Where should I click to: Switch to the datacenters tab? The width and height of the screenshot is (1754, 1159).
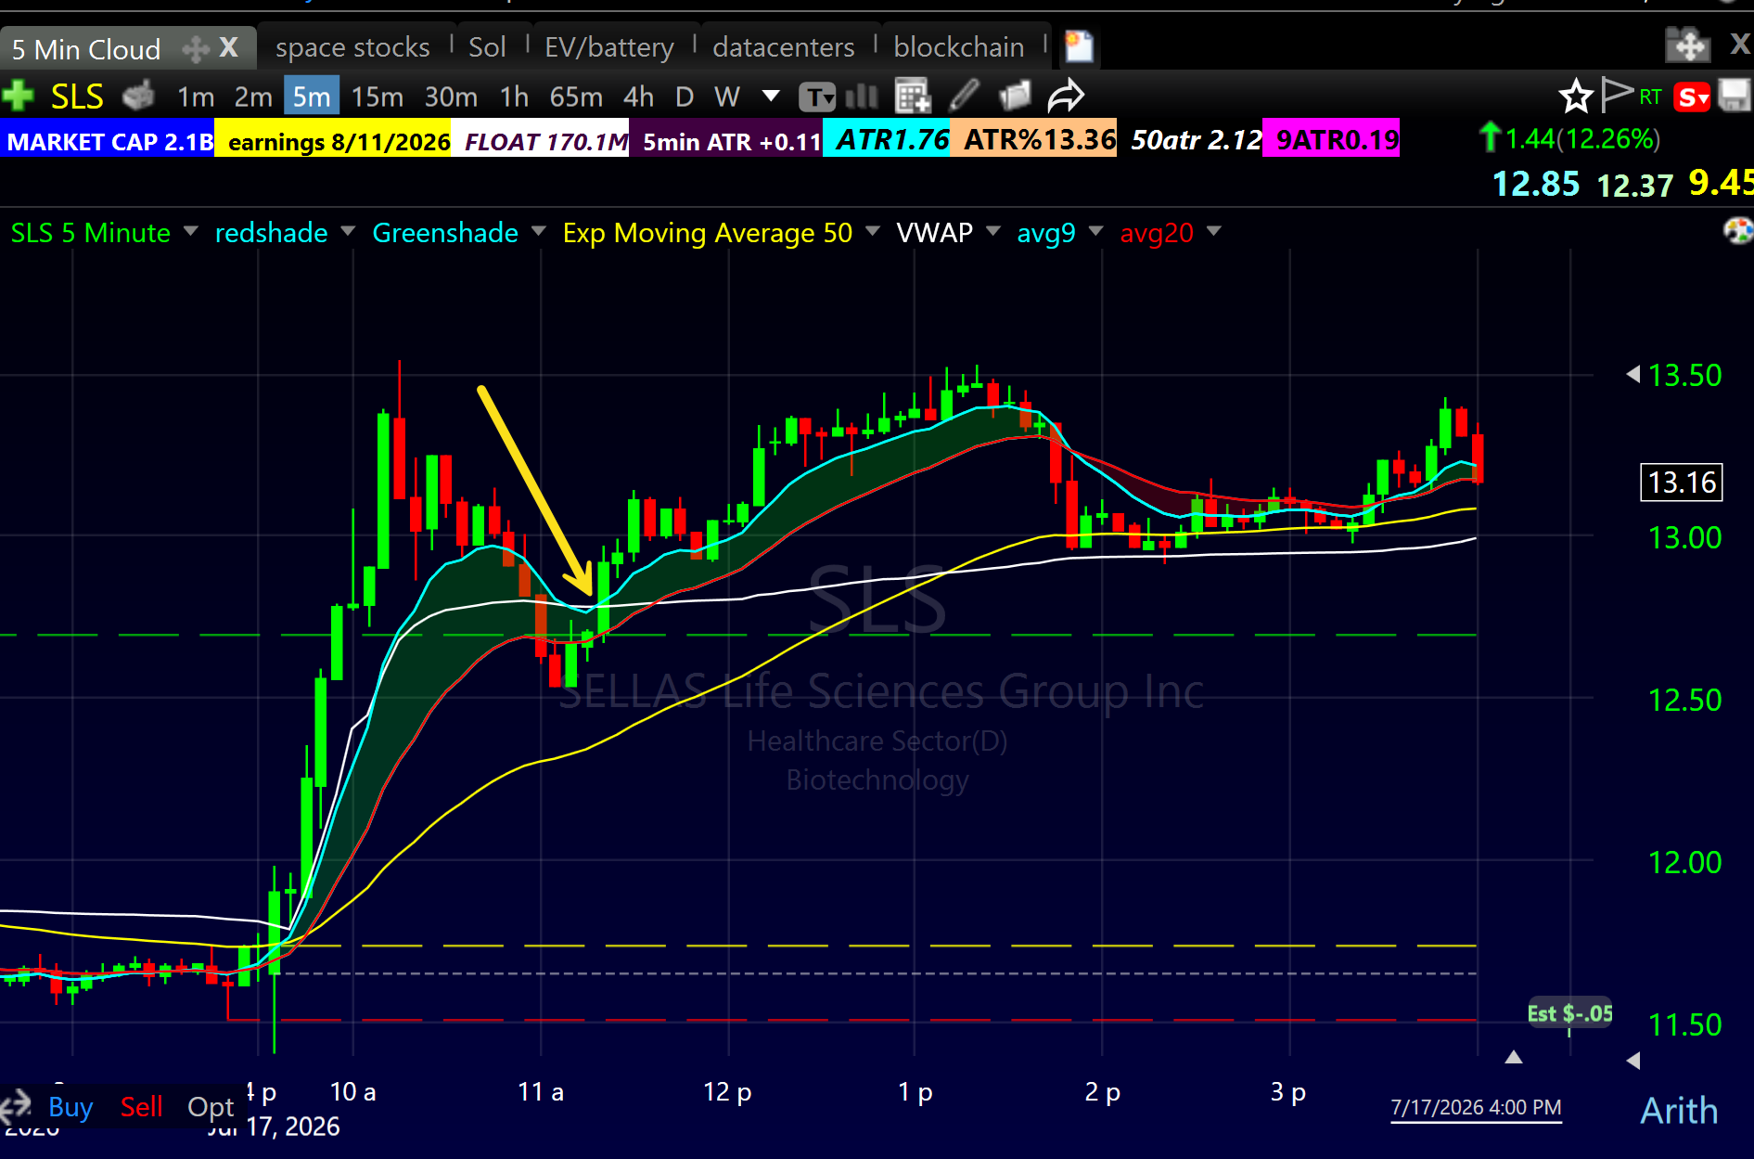tap(784, 47)
